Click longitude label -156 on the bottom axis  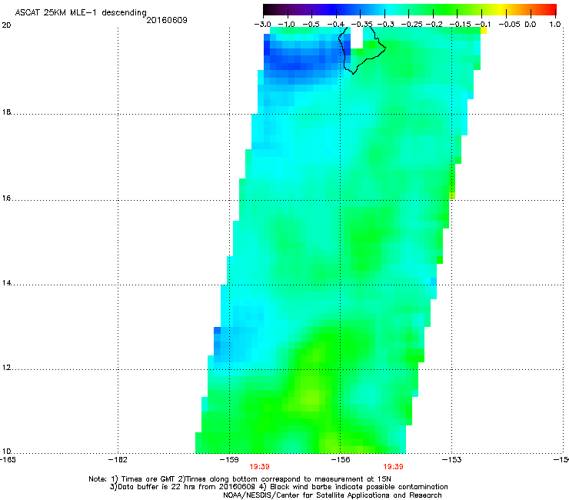pyautogui.click(x=341, y=460)
